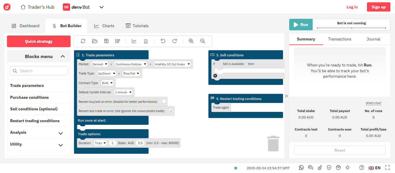Open the Volatility 10 (1s) Index dropdown
This screenshot has width=395, height=173.
pyautogui.click(x=172, y=64)
